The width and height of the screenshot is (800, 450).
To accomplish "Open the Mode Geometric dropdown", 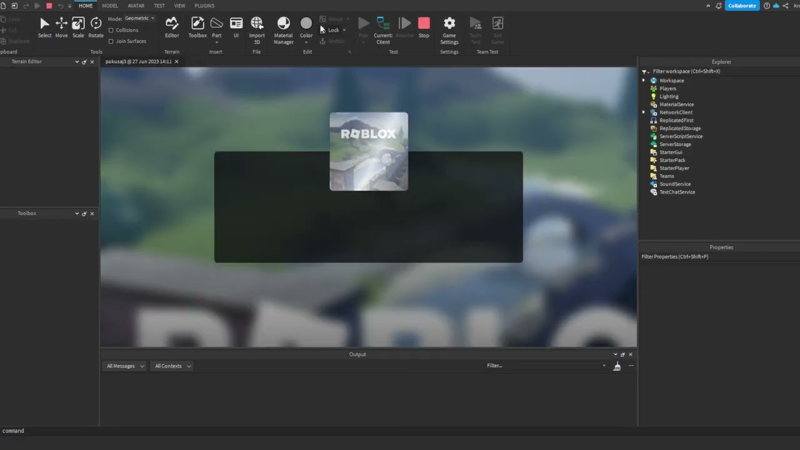I will click(139, 18).
